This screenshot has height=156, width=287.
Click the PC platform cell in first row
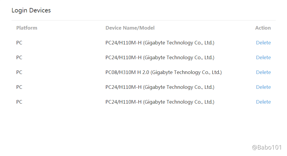[x=19, y=43]
